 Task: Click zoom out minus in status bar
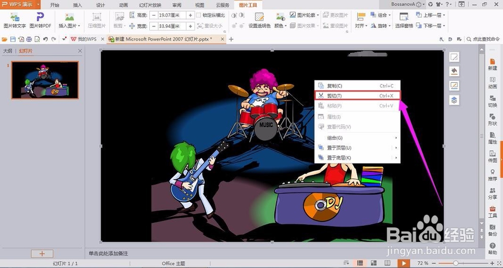[434, 263]
